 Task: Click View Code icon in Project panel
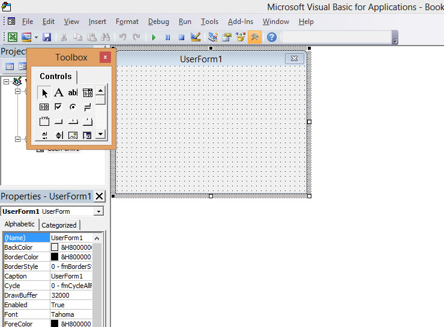point(10,66)
